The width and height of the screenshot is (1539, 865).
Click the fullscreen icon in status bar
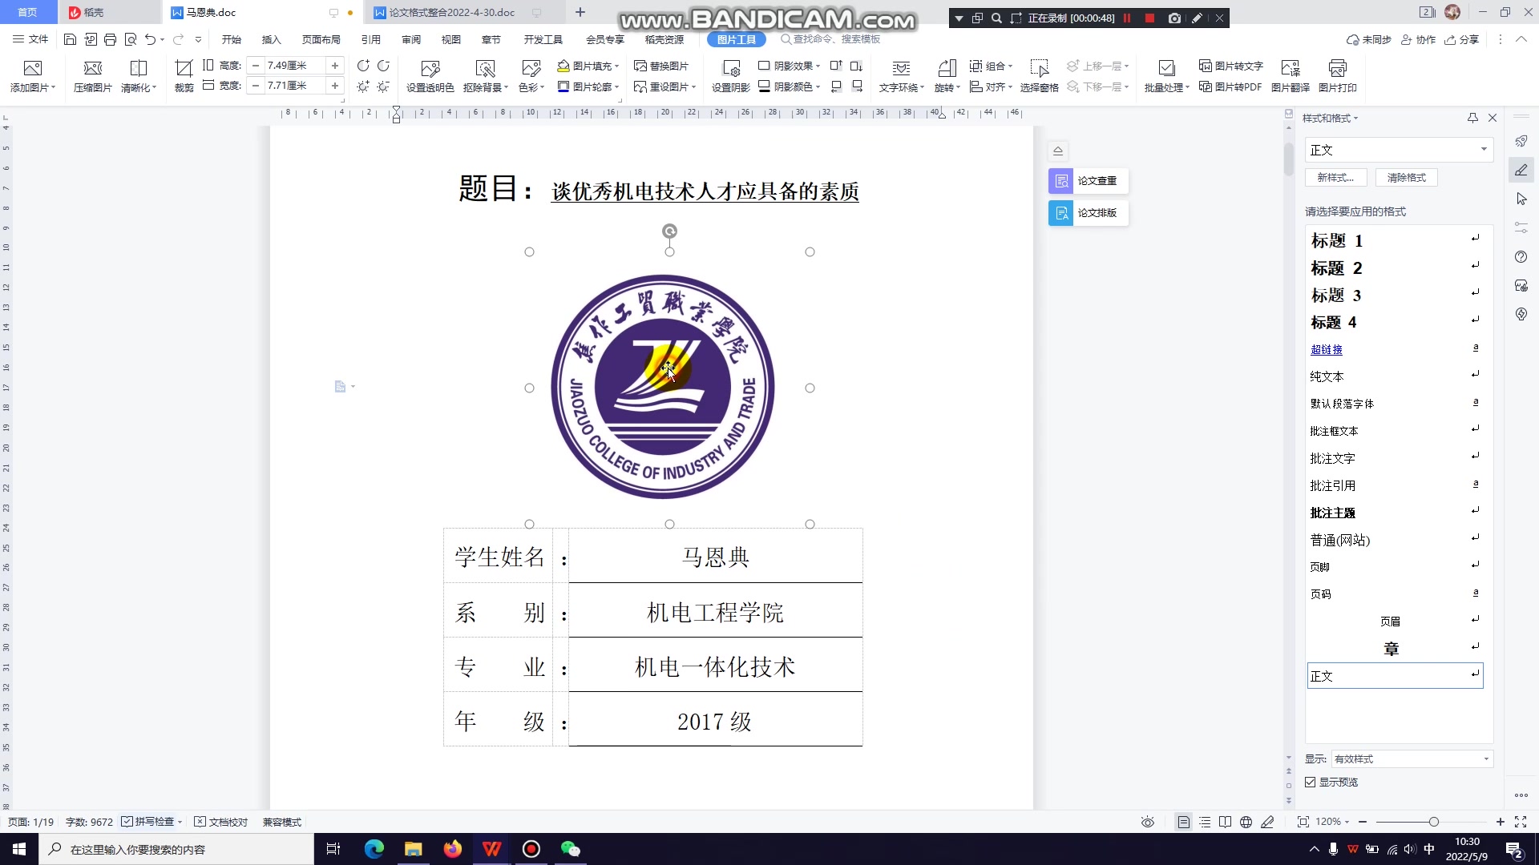click(x=1521, y=822)
